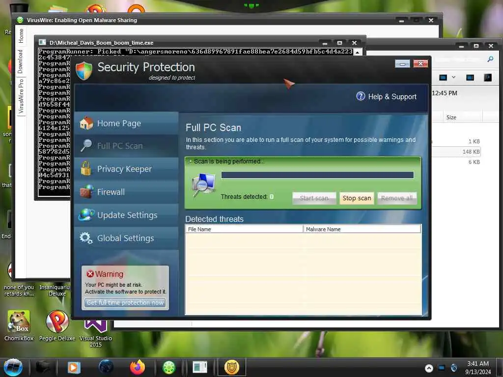Click the search magnifier in the file window

pyautogui.click(x=490, y=59)
